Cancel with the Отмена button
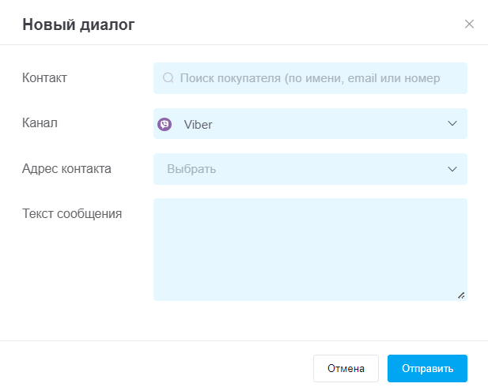This screenshot has width=488, height=391. coord(346,368)
